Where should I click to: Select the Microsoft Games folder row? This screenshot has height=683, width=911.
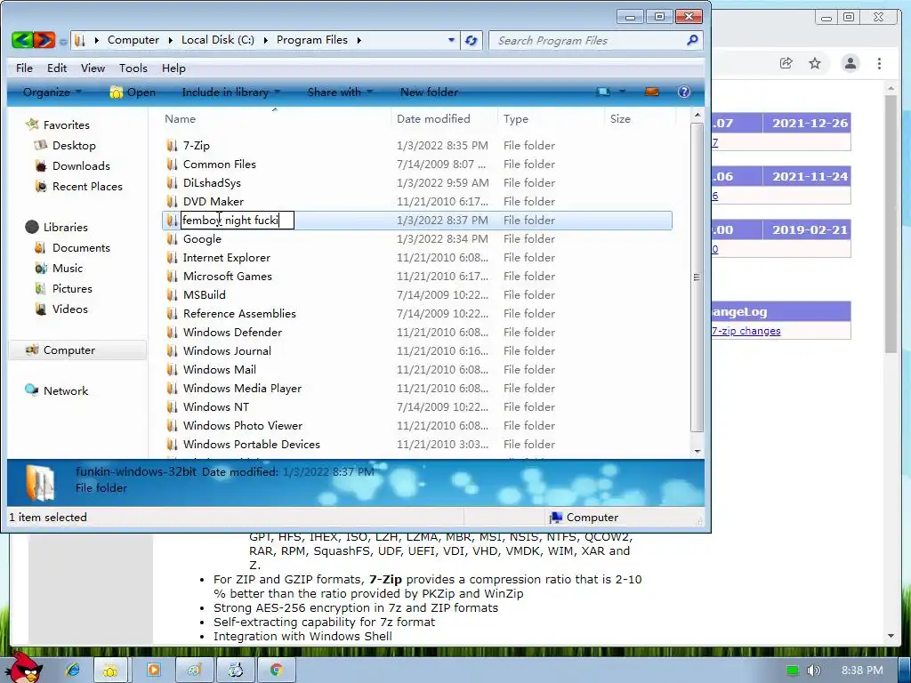[x=416, y=276]
